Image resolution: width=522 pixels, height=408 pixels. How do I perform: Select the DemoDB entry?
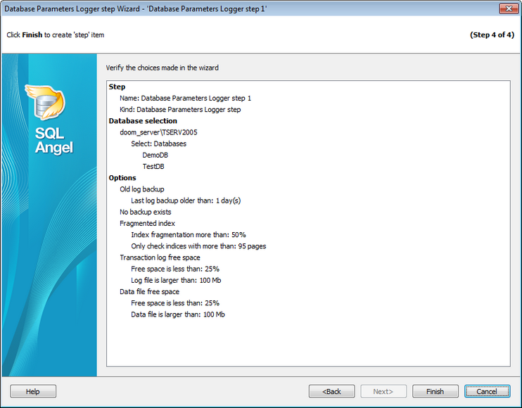click(x=155, y=155)
